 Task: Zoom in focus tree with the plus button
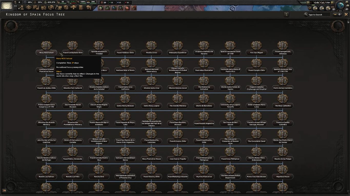[x=339, y=15]
